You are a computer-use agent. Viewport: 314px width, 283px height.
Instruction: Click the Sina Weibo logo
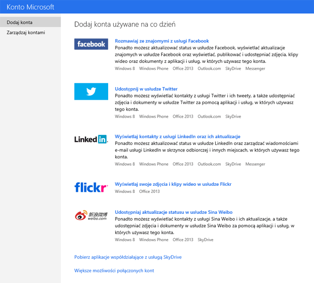(91, 215)
